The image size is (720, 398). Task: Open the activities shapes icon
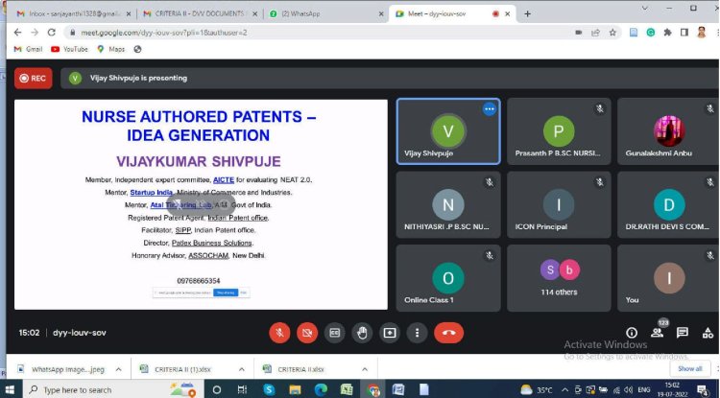(708, 333)
